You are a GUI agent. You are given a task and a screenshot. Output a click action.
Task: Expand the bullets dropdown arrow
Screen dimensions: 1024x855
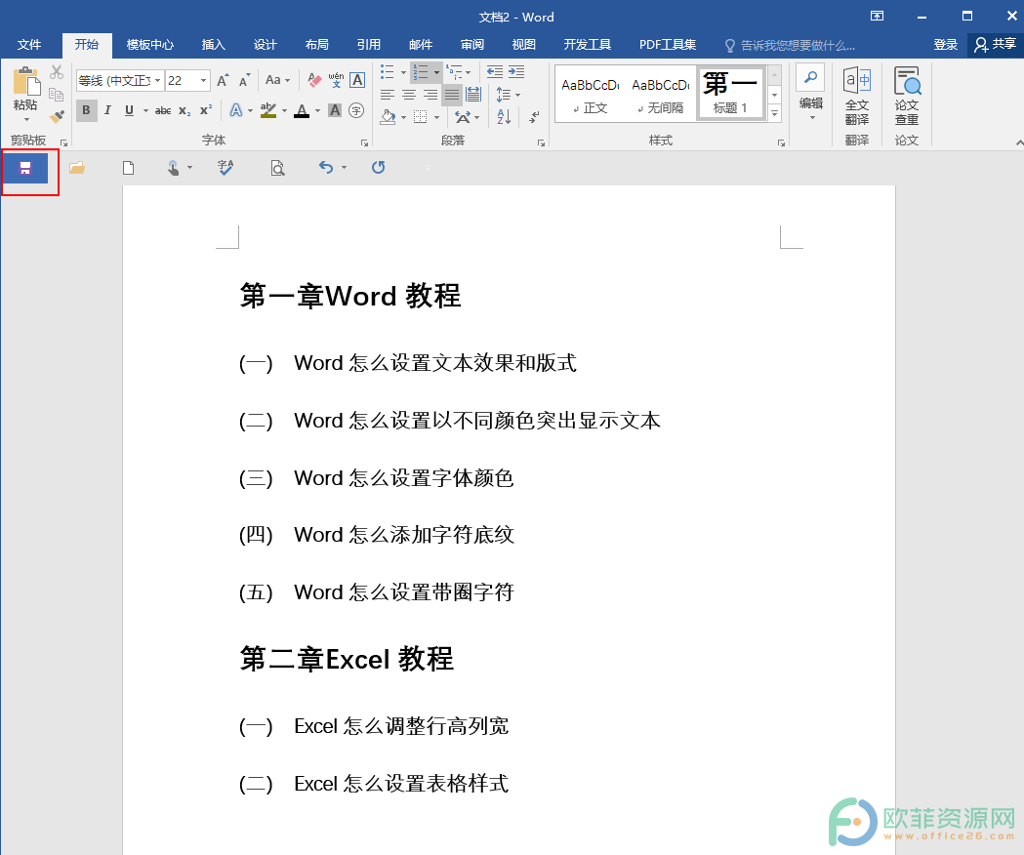[403, 72]
